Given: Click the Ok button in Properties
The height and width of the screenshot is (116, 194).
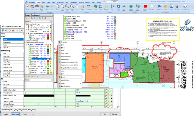Looking at the screenshot, I should (x=105, y=114).
